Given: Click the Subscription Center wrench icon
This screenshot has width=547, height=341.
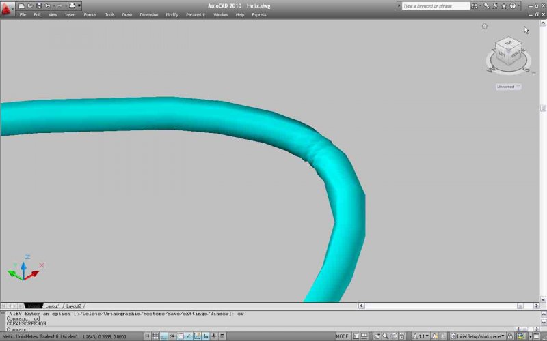Looking at the screenshot, I should tap(486, 6).
